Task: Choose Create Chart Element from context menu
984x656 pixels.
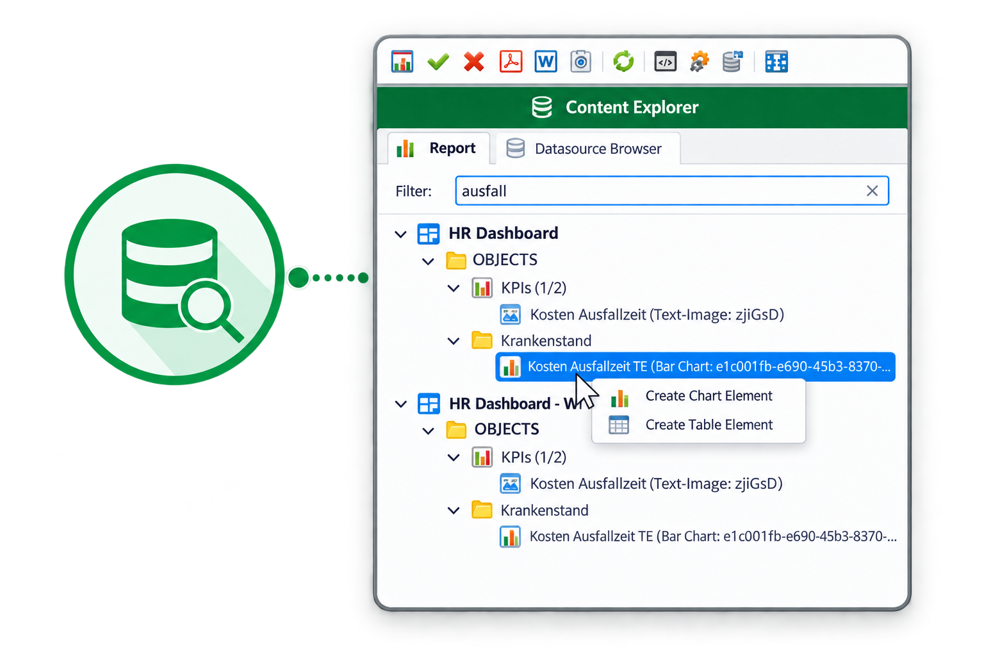Action: [698, 396]
